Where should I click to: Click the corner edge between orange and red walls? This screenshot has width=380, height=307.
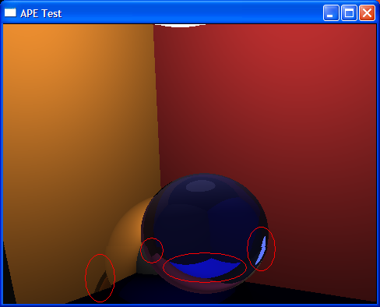click(x=157, y=104)
